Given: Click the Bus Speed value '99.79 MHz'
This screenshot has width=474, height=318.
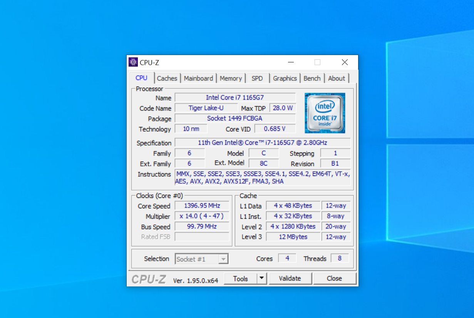Looking at the screenshot, I should tap(202, 227).
